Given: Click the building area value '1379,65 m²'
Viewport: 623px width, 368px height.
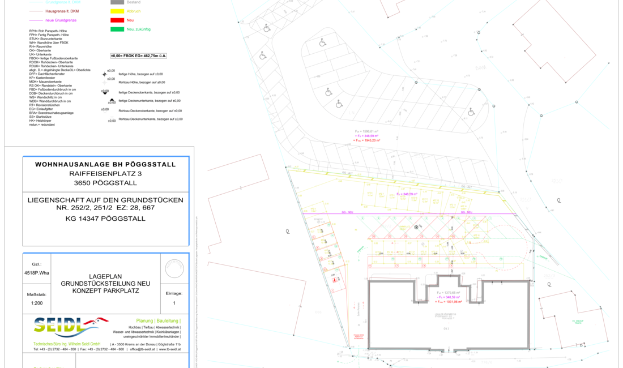Looking at the screenshot, I should (x=451, y=293).
